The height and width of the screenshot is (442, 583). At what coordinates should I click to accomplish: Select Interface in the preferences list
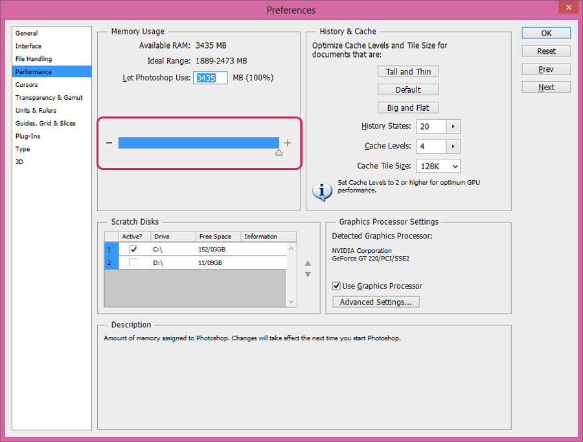[x=29, y=46]
